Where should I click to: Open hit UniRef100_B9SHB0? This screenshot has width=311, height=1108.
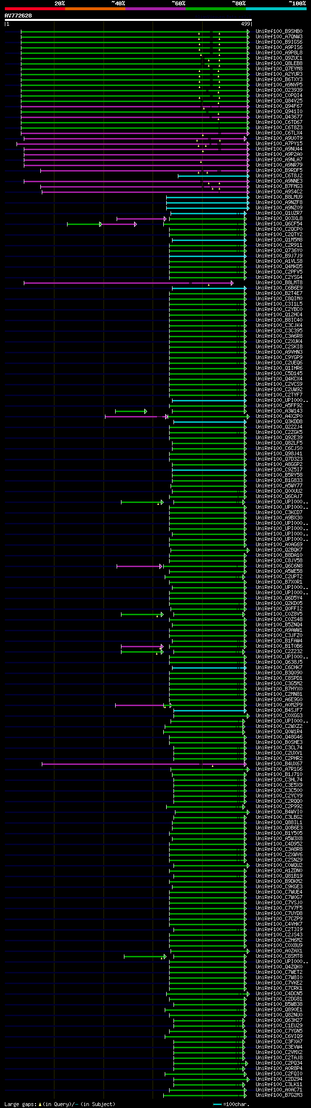279,32
